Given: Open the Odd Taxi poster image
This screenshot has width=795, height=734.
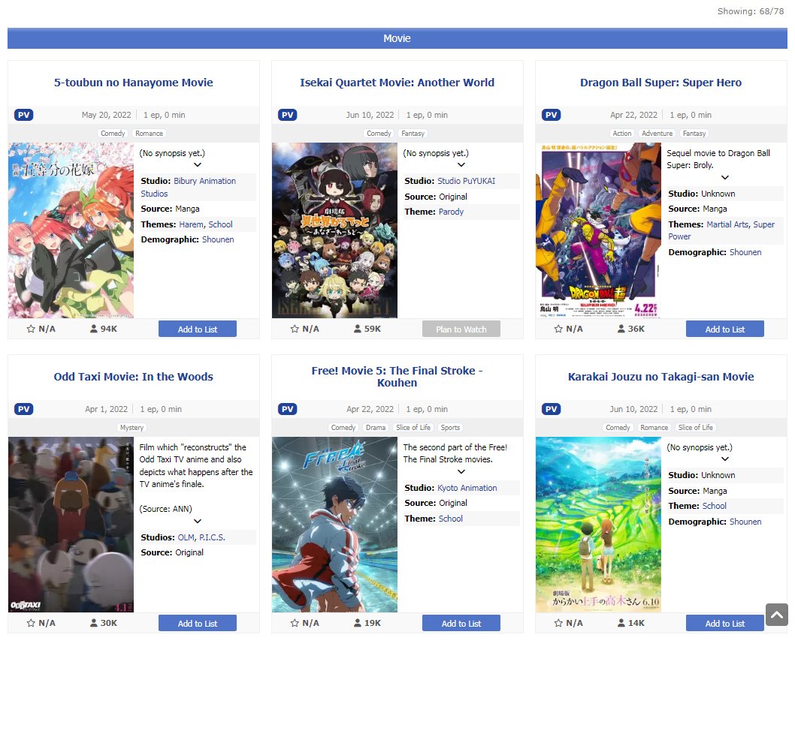Looking at the screenshot, I should click(71, 525).
